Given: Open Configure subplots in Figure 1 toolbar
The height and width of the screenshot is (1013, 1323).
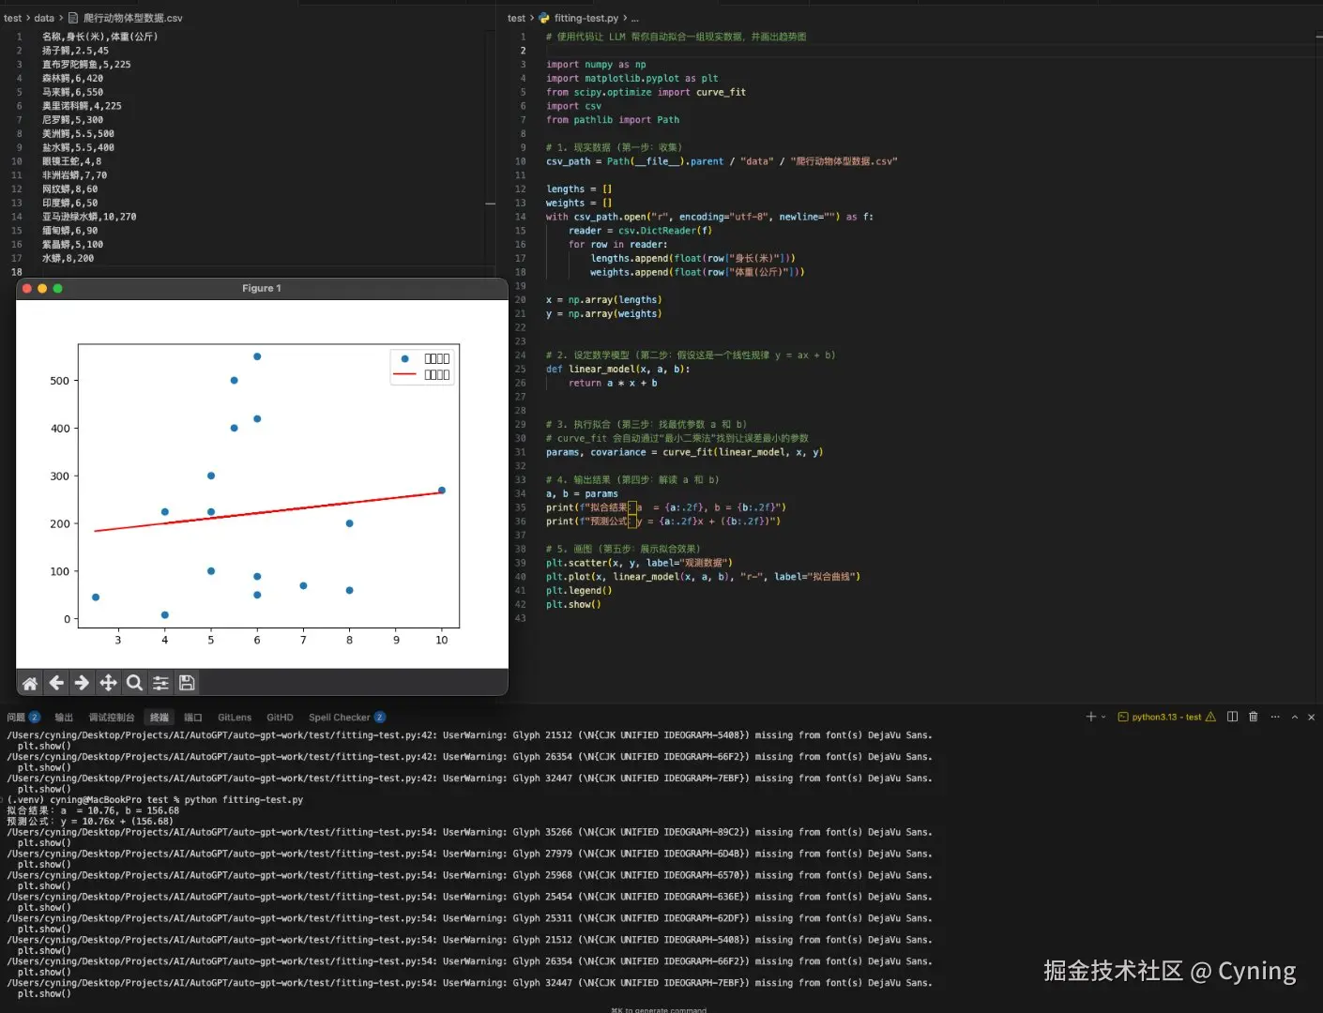Looking at the screenshot, I should [160, 683].
